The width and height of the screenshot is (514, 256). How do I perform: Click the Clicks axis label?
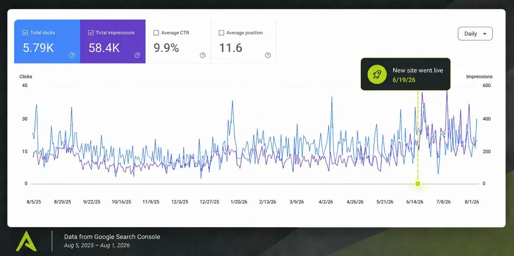pos(26,77)
